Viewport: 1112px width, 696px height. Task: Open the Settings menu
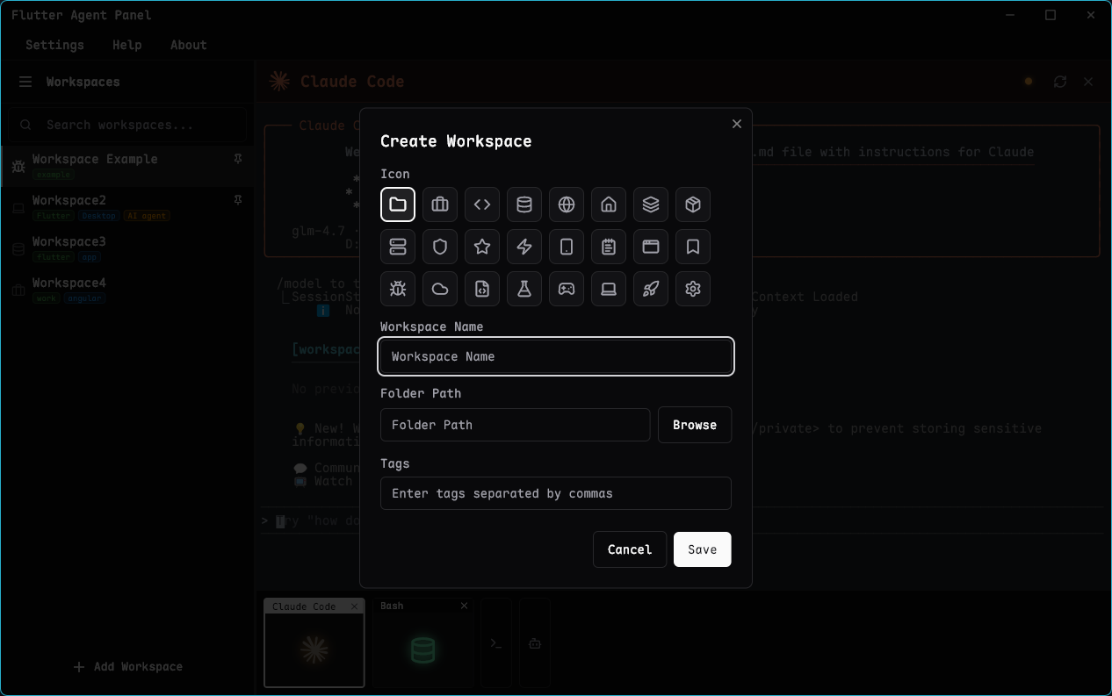point(54,45)
